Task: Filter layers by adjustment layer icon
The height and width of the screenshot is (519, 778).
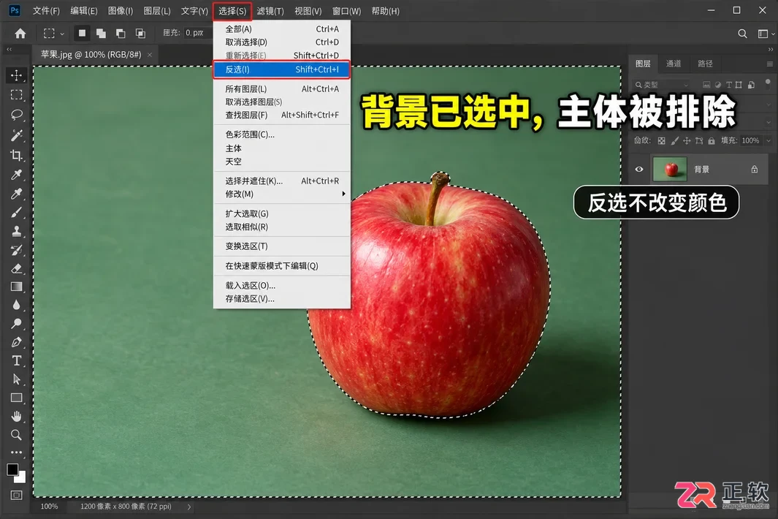Action: tap(717, 85)
